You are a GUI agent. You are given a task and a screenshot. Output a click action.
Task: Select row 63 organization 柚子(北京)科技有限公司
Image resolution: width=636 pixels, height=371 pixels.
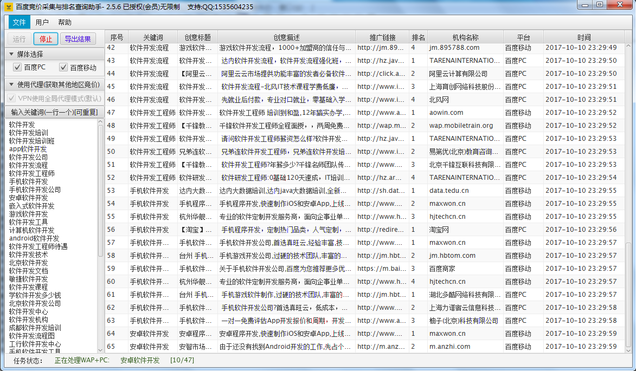pyautogui.click(x=464, y=321)
